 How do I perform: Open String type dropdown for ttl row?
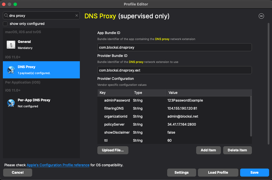point(138,141)
